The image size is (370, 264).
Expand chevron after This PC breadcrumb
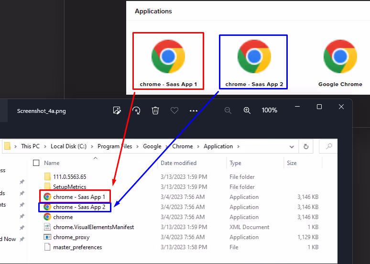45,147
